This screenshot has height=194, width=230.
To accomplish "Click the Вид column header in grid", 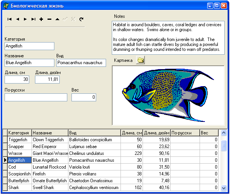I will (94, 133).
